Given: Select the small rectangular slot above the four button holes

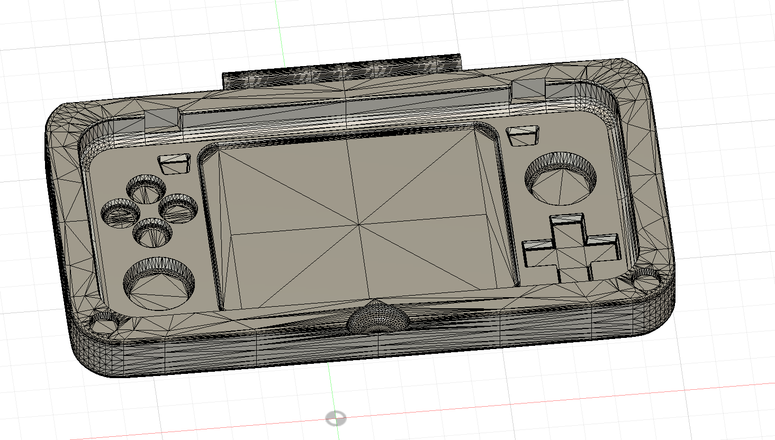Looking at the screenshot, I should pos(174,164).
